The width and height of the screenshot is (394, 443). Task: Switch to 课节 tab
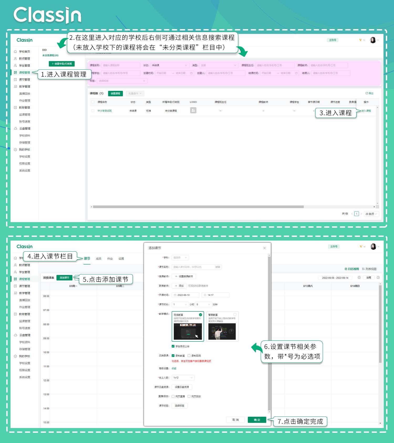[x=87, y=258]
